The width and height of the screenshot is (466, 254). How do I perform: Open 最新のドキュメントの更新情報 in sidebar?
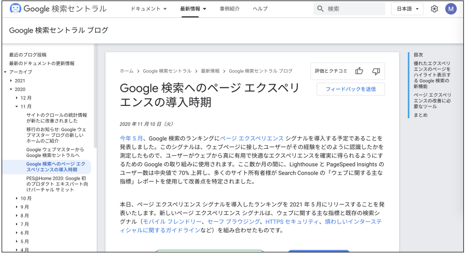click(x=41, y=63)
